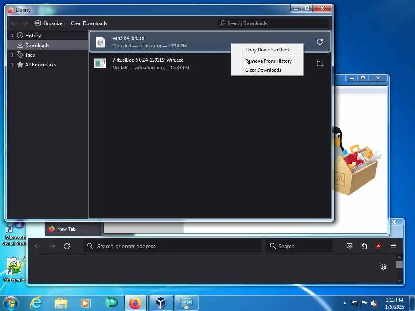Viewport: 415px width, 311px height.
Task: Click the Action Center flag icon
Action: [364, 303]
